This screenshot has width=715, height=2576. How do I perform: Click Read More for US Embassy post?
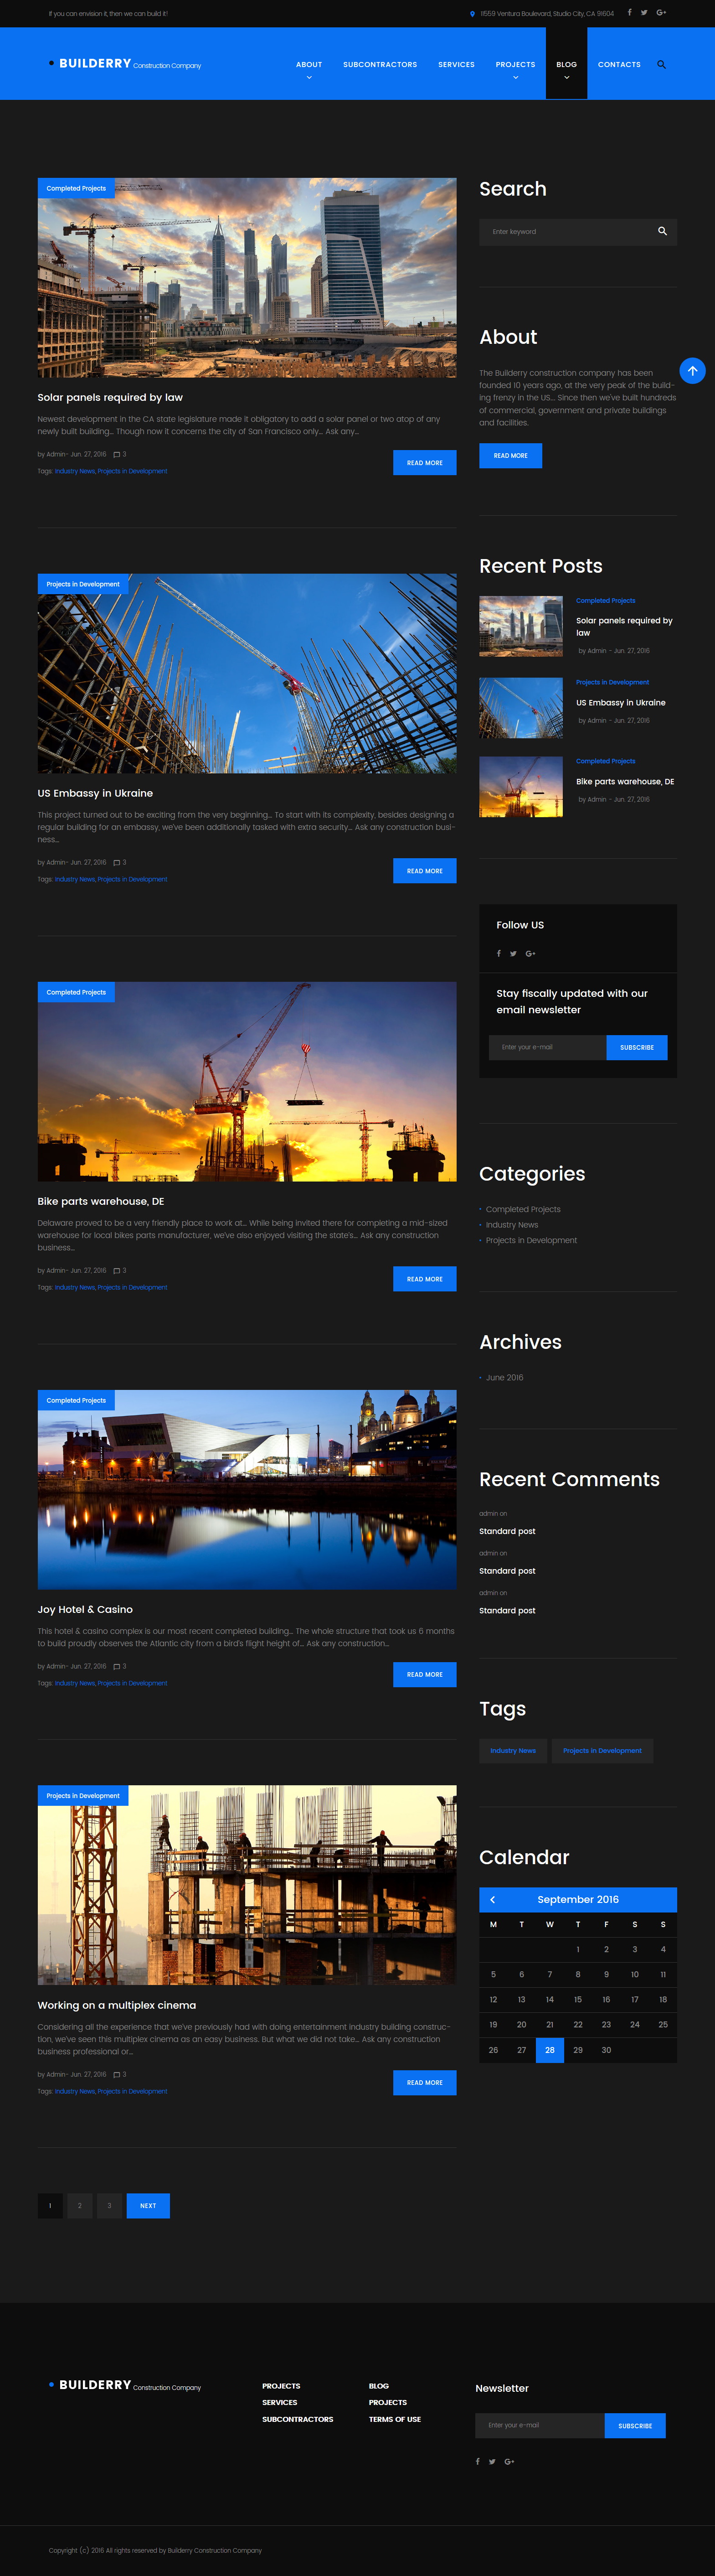(425, 870)
